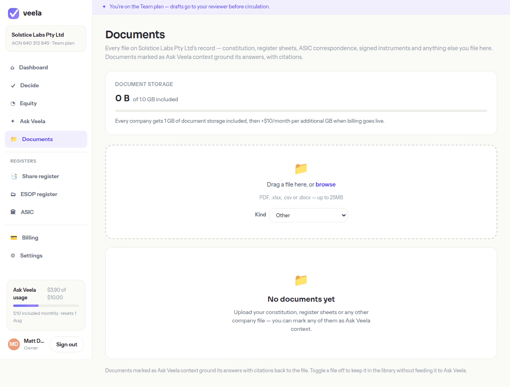Image resolution: width=510 pixels, height=387 pixels.
Task: Click the sparkle icon in Team plan banner
Action: point(104,7)
